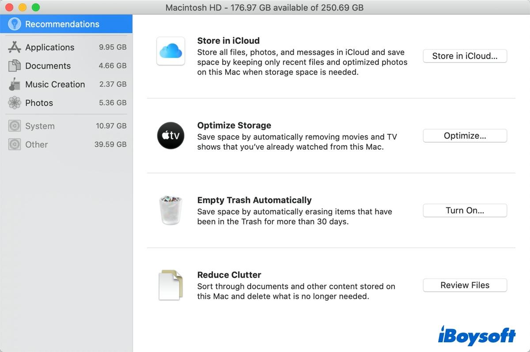Click the Macintosh HD window title
Screen dimensions: 530x352
point(264,8)
